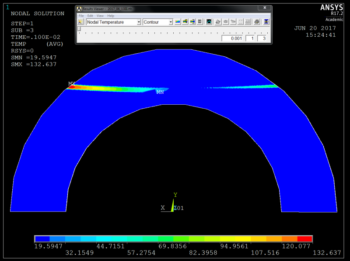Open the Help menu

[111, 16]
